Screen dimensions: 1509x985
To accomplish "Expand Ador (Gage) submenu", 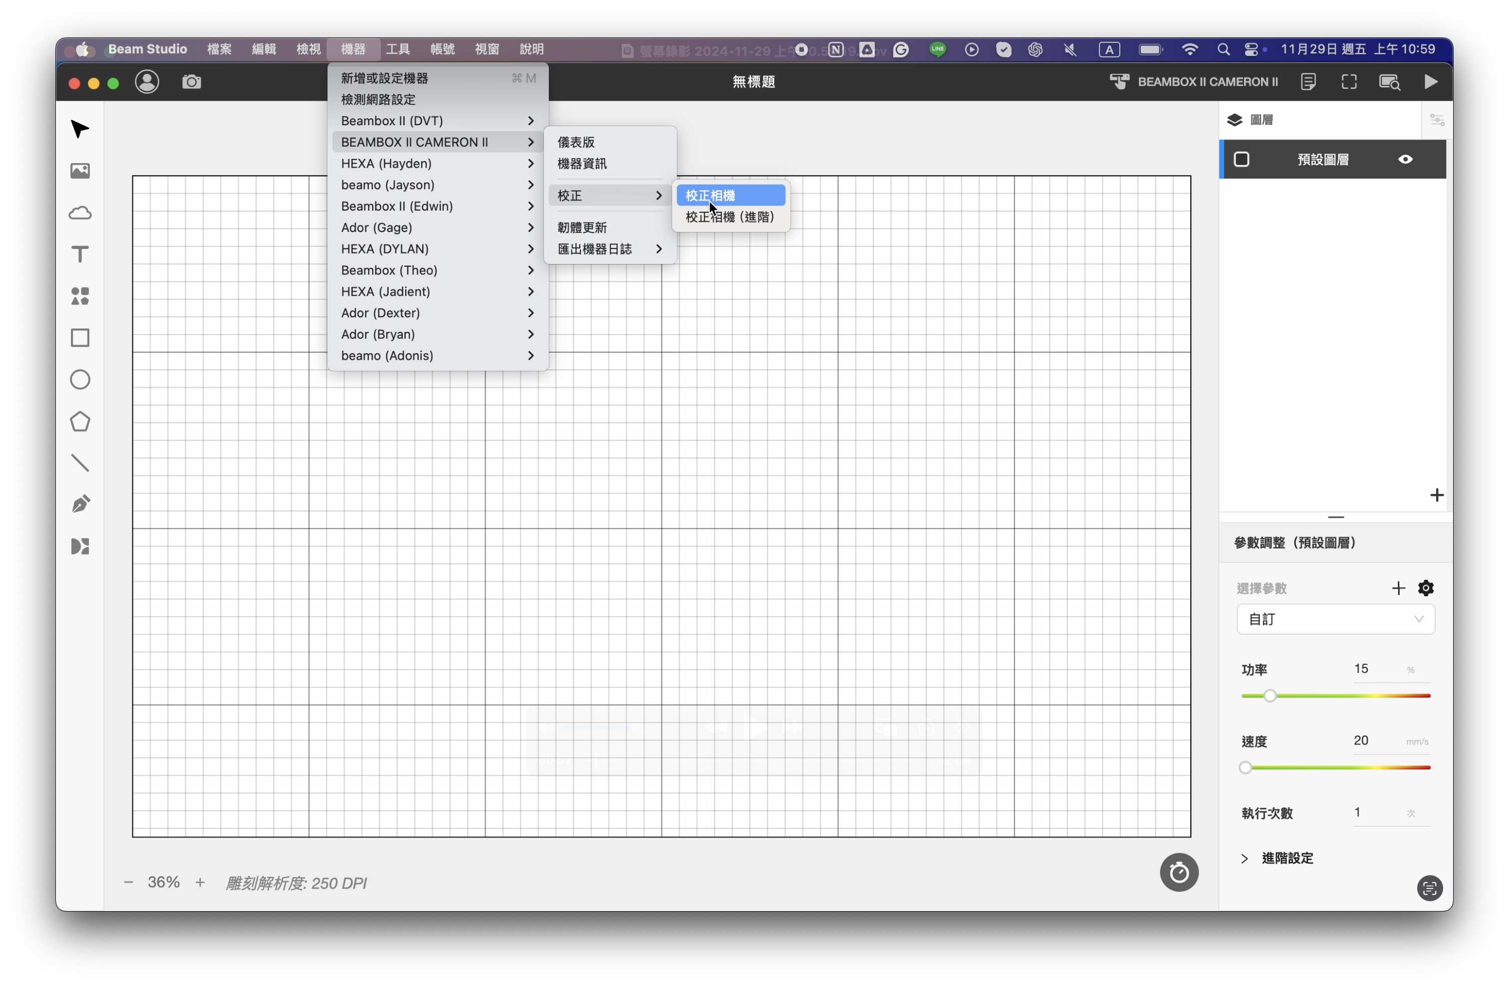I will tap(438, 228).
